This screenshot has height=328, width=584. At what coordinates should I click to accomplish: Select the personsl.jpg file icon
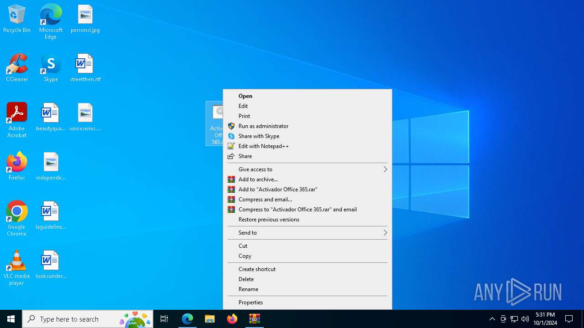[85, 19]
